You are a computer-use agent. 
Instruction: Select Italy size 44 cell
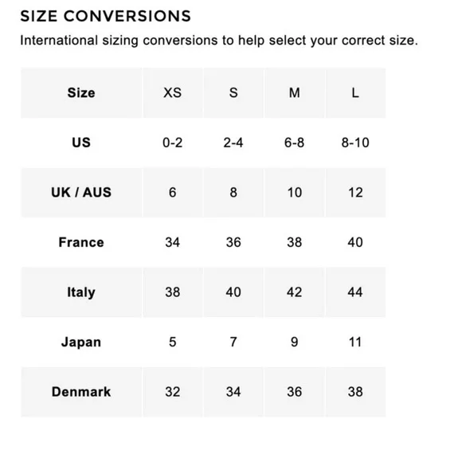[x=355, y=292]
